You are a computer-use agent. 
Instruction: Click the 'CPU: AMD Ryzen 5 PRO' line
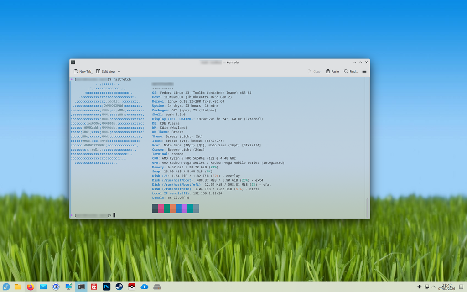(x=194, y=158)
